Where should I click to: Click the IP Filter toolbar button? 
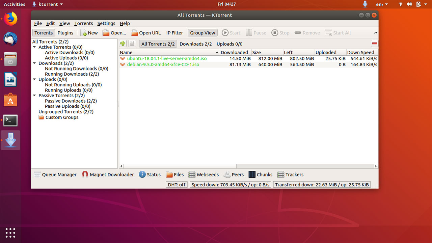174,33
